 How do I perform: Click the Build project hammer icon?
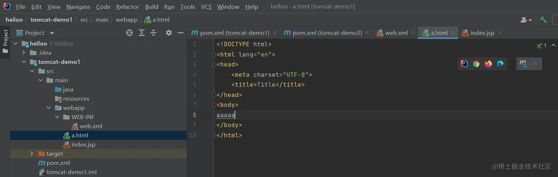tap(543, 19)
